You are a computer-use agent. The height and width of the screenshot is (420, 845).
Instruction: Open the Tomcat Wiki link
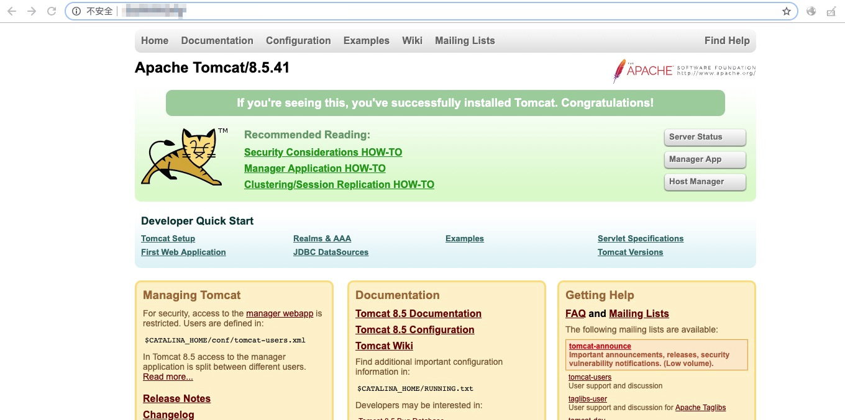click(x=384, y=346)
